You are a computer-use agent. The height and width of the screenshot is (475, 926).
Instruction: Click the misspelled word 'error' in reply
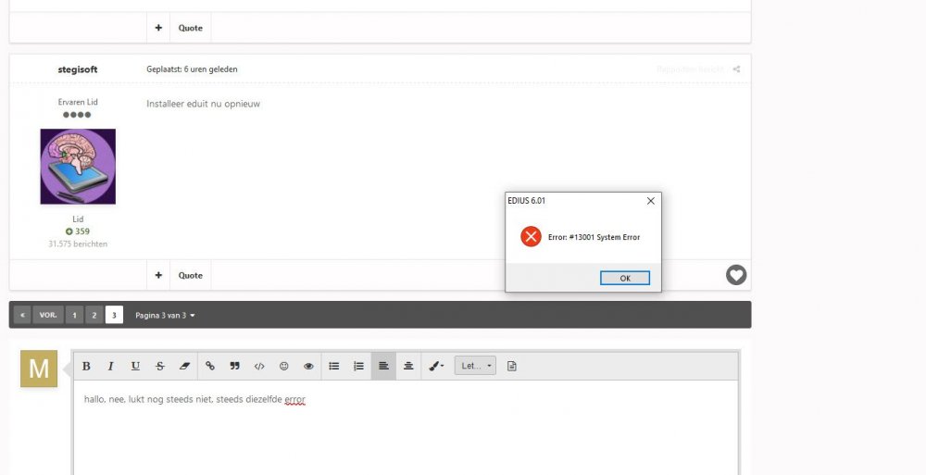pos(294,399)
